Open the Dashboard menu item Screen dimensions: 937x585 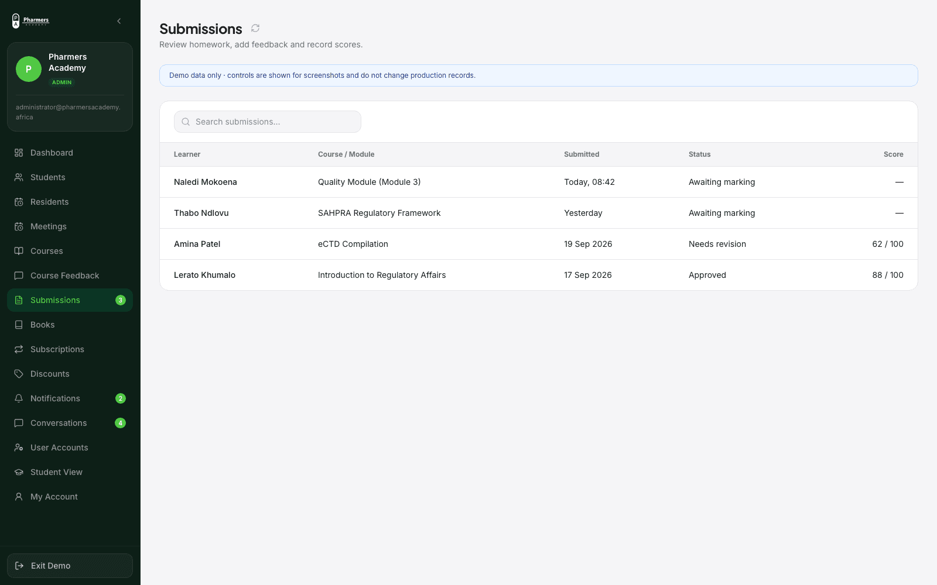(x=70, y=153)
